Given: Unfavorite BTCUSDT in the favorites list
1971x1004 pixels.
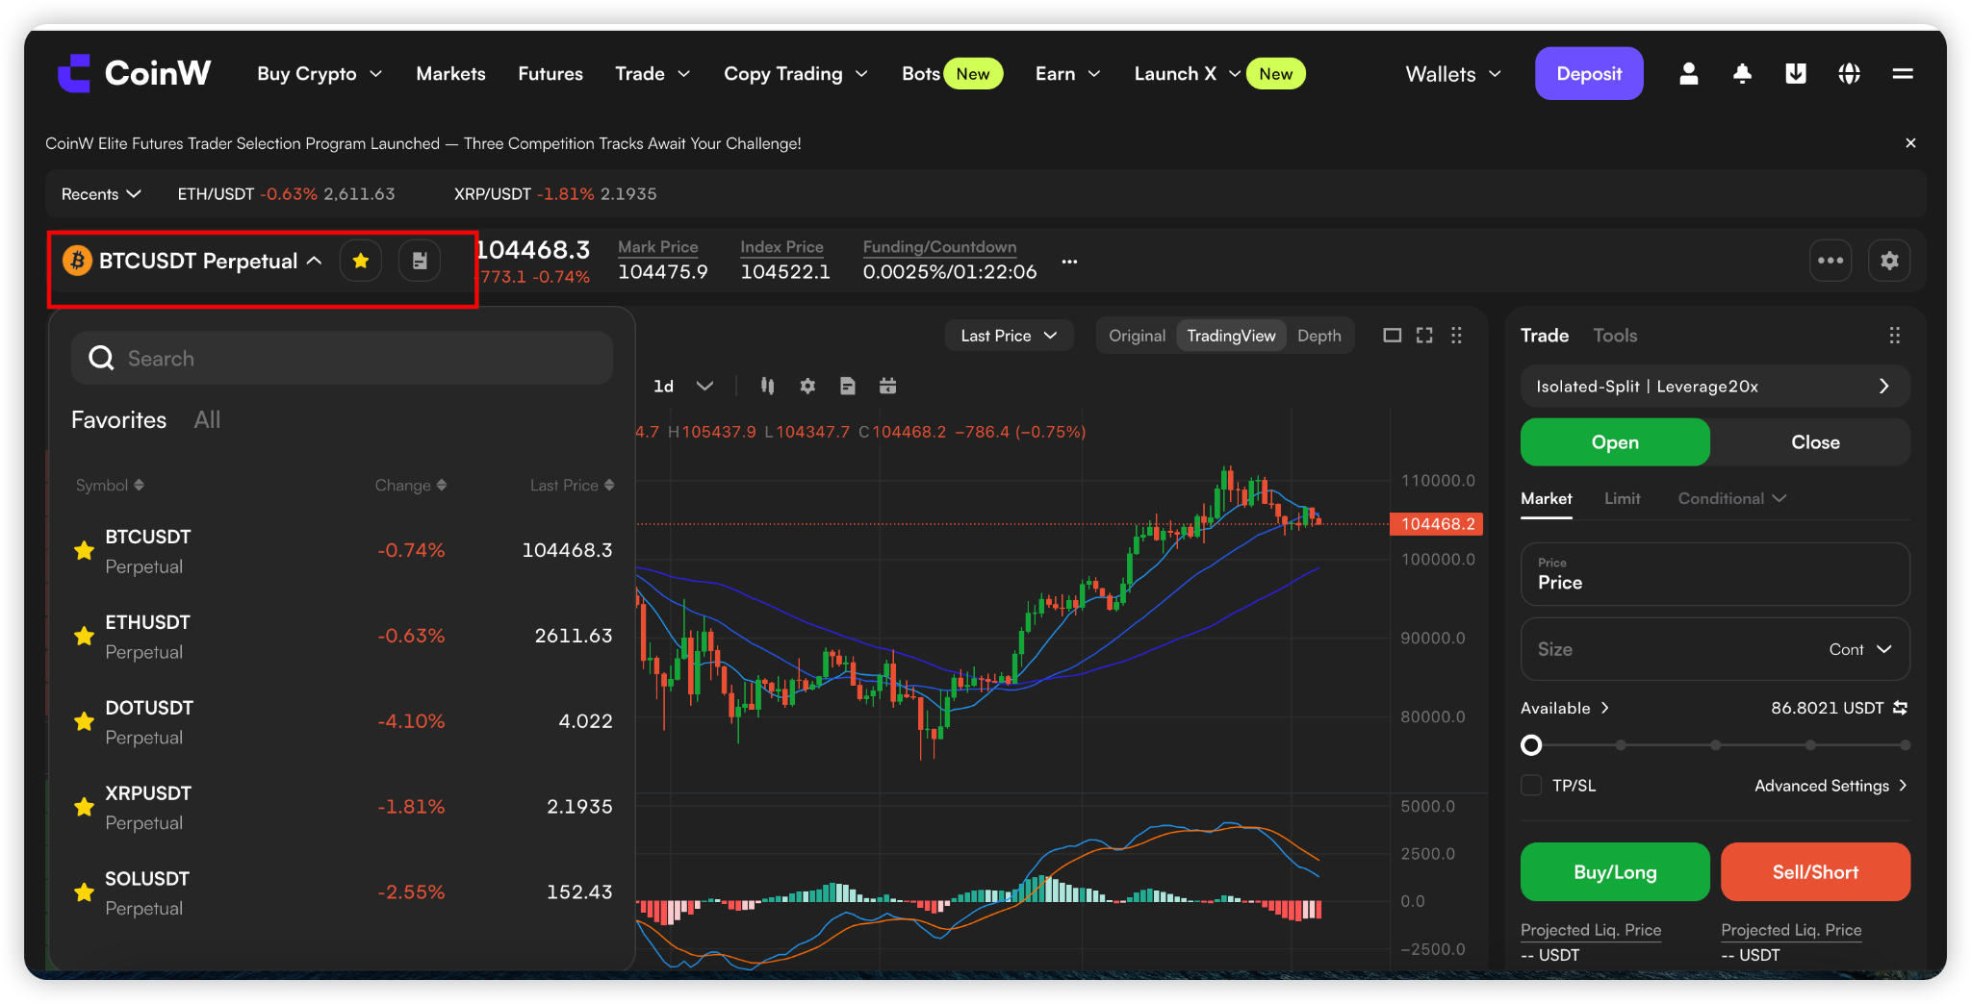Looking at the screenshot, I should [85, 551].
